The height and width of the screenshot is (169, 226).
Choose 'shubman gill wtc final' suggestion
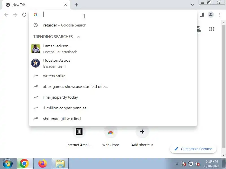tap(113, 119)
